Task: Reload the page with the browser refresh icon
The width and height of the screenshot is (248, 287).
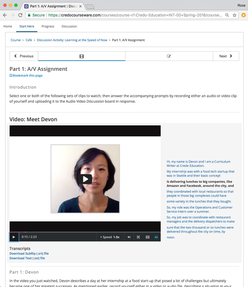Action: click(x=20, y=15)
